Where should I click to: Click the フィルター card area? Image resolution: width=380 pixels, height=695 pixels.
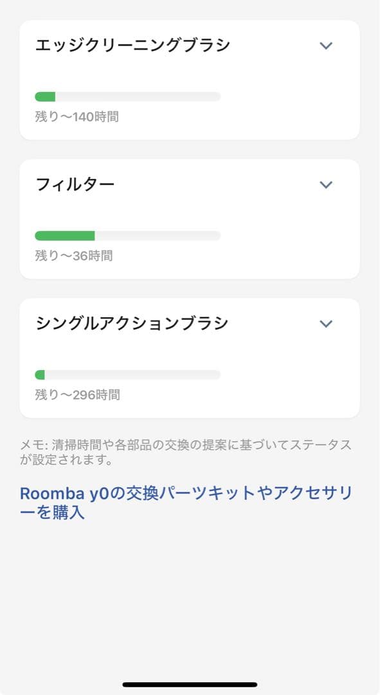190,218
